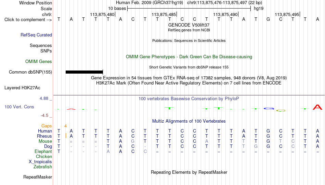Click 'Publications: Sequences in Scientific Articles' title
This screenshot has width=325, height=185.
click(x=189, y=41)
